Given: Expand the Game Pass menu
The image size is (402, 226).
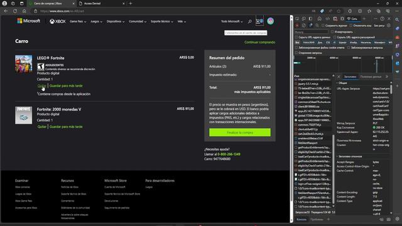Looking at the screenshot, I should click(x=78, y=21).
